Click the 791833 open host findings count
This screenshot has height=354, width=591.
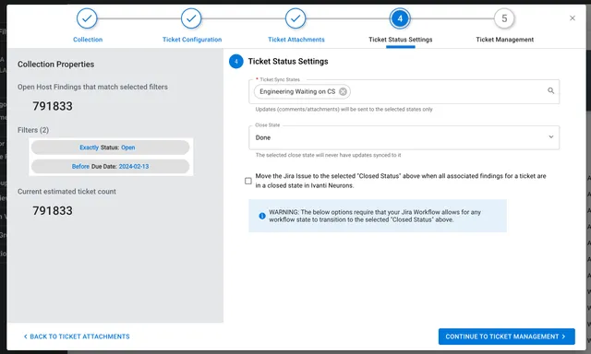pyautogui.click(x=53, y=106)
